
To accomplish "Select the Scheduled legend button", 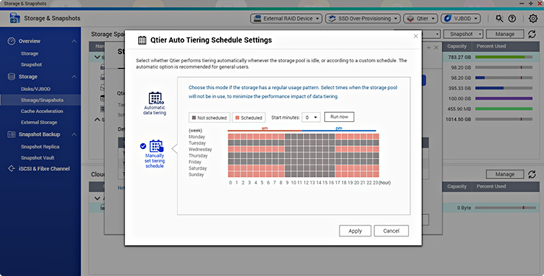I will [x=248, y=117].
